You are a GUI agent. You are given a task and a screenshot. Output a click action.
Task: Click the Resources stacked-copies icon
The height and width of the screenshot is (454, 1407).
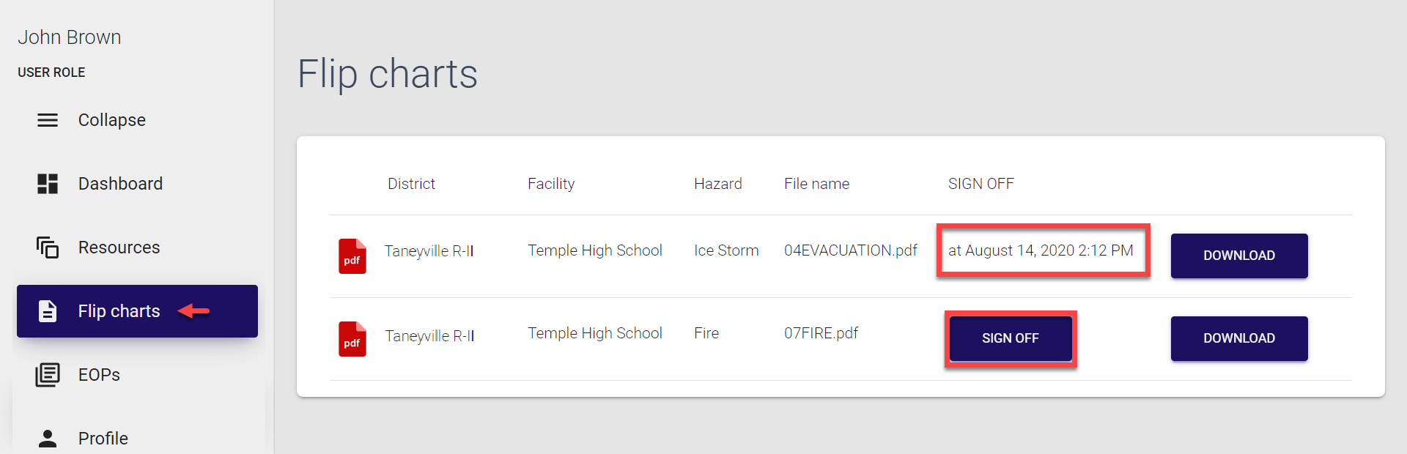point(48,248)
